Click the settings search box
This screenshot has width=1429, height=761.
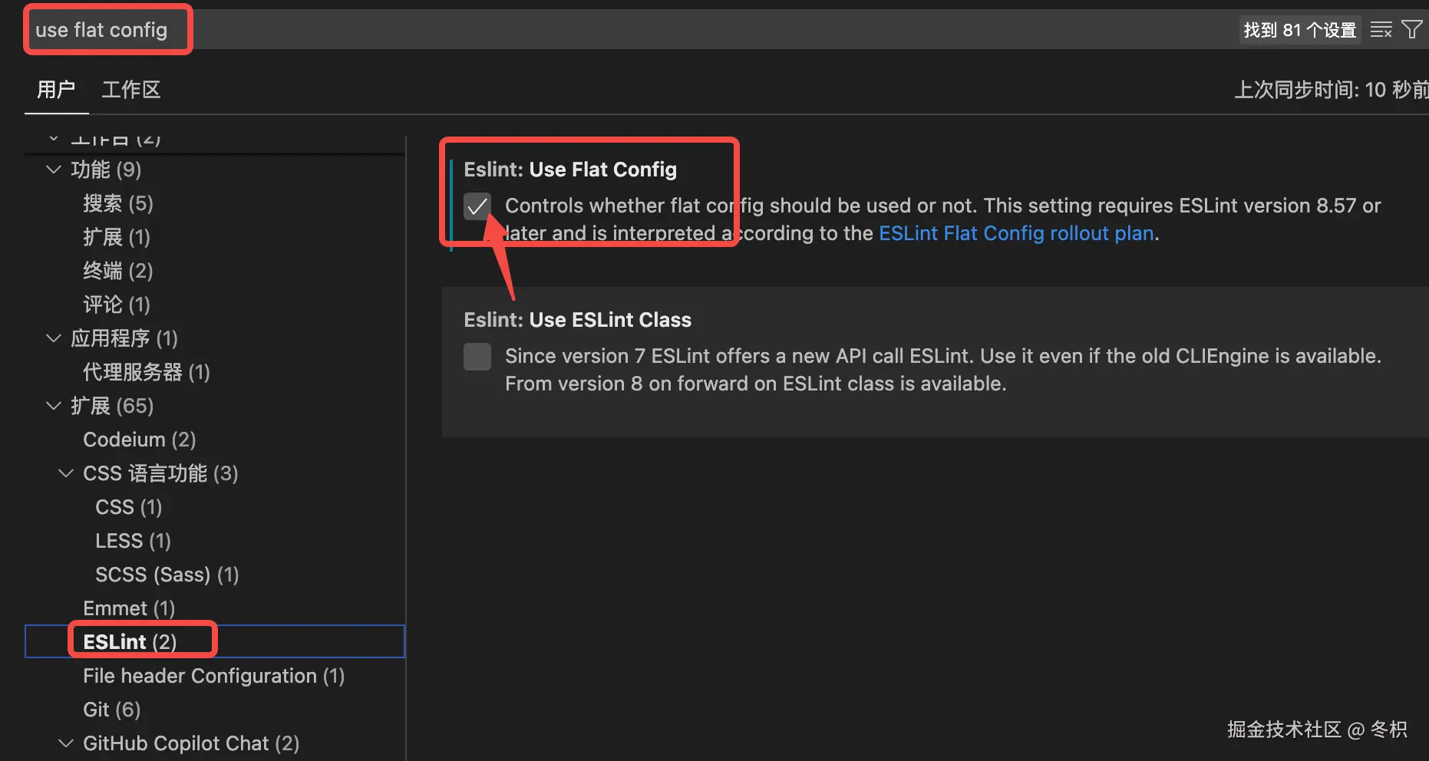[629, 30]
